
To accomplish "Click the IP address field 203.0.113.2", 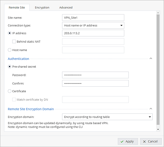I will pos(93,33).
